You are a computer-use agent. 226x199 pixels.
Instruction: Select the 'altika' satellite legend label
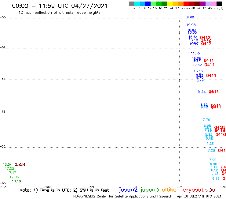[169, 190]
